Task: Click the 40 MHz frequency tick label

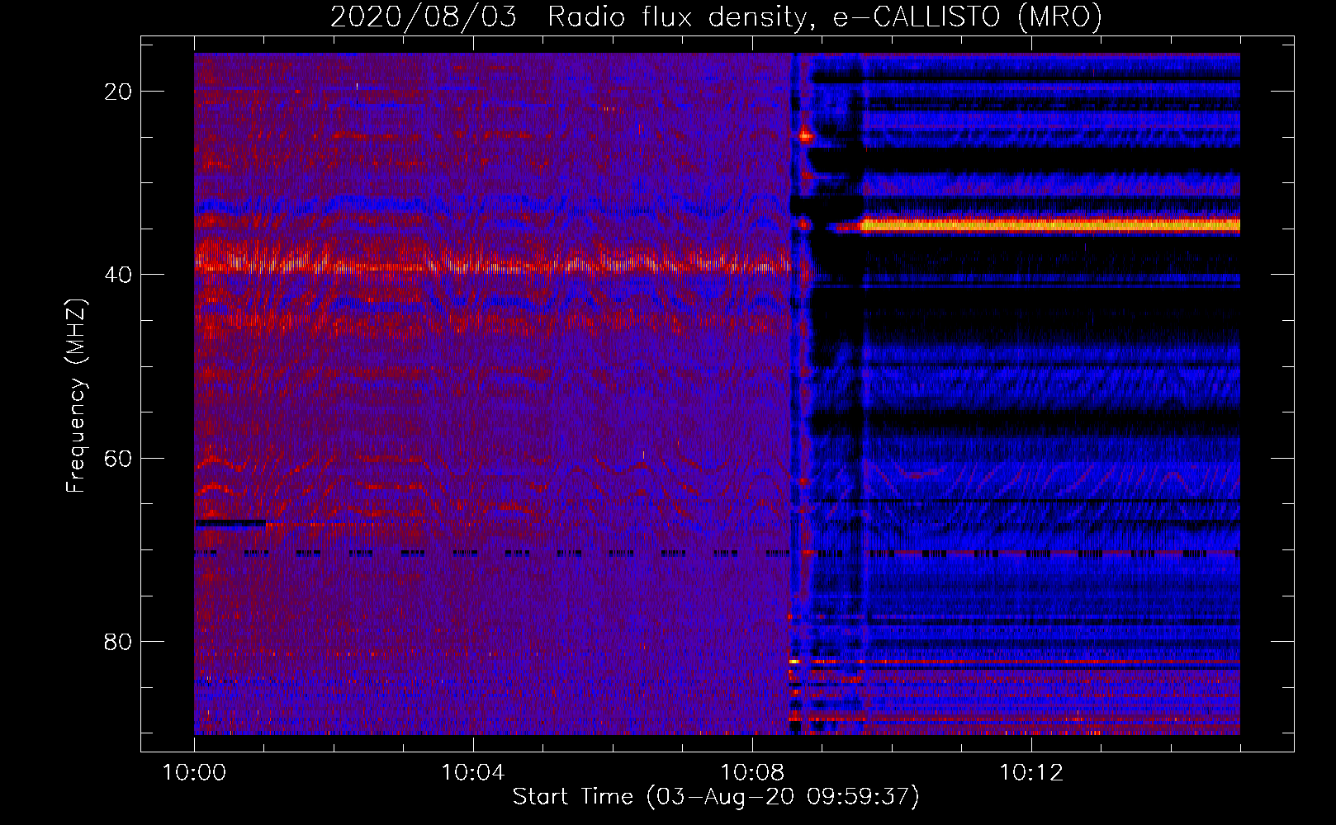Action: (x=118, y=274)
